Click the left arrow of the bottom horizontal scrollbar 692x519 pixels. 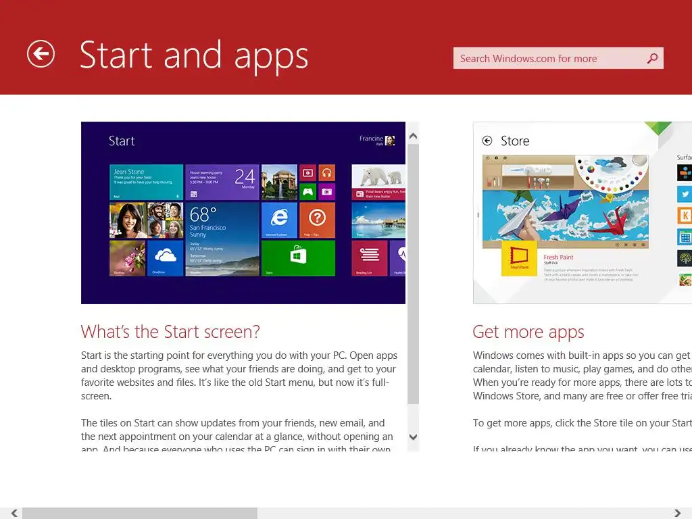point(15,513)
